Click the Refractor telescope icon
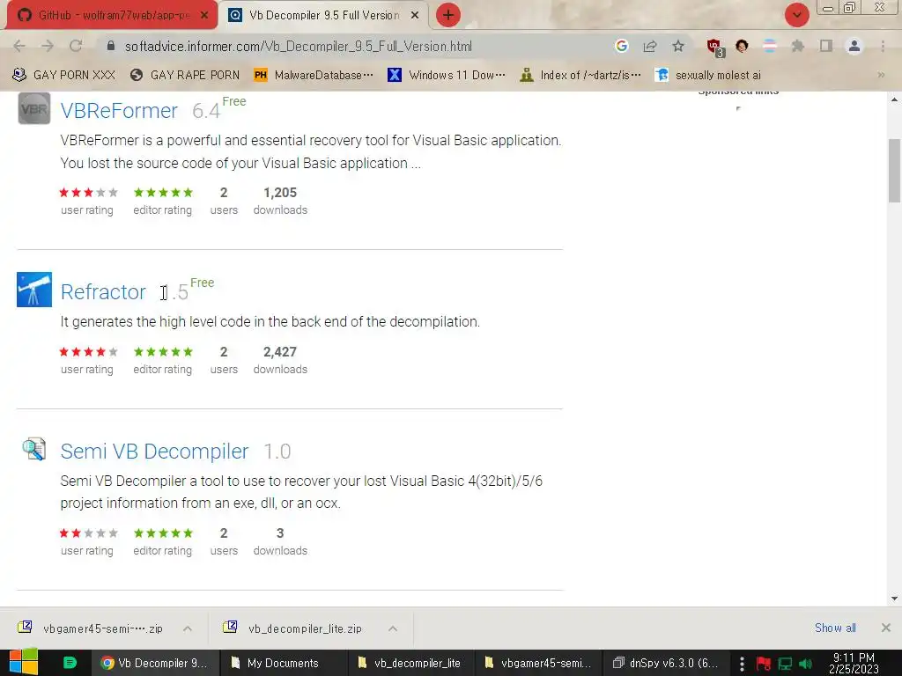Viewport: 902px width, 676px height. click(x=34, y=290)
